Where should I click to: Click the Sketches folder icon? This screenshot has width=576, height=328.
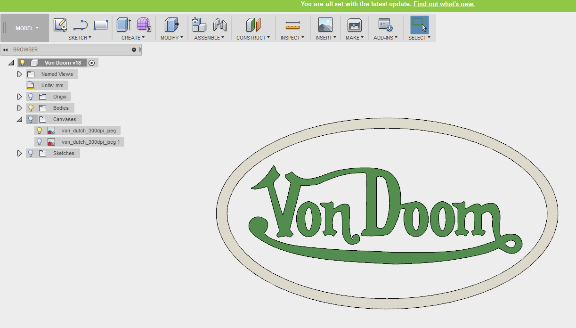pos(42,153)
